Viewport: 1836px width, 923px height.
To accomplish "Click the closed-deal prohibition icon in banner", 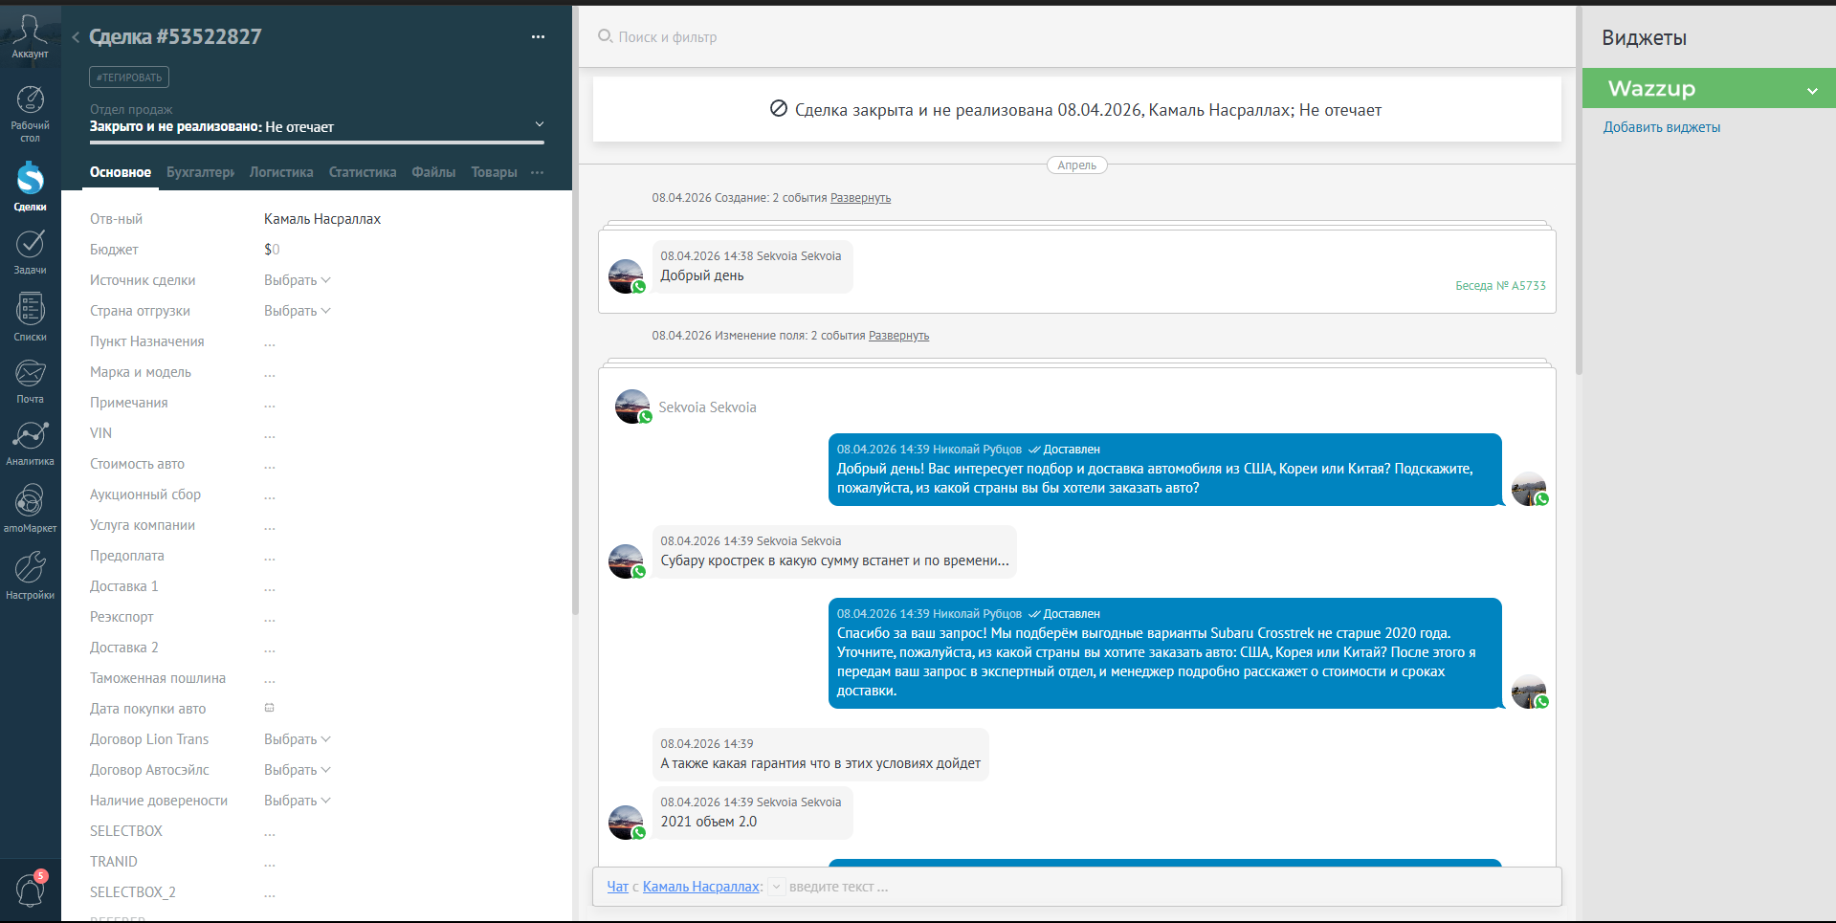I will click(x=779, y=109).
